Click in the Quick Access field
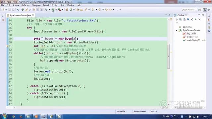Viewport: 212px width, 119px height. coord(188,10)
